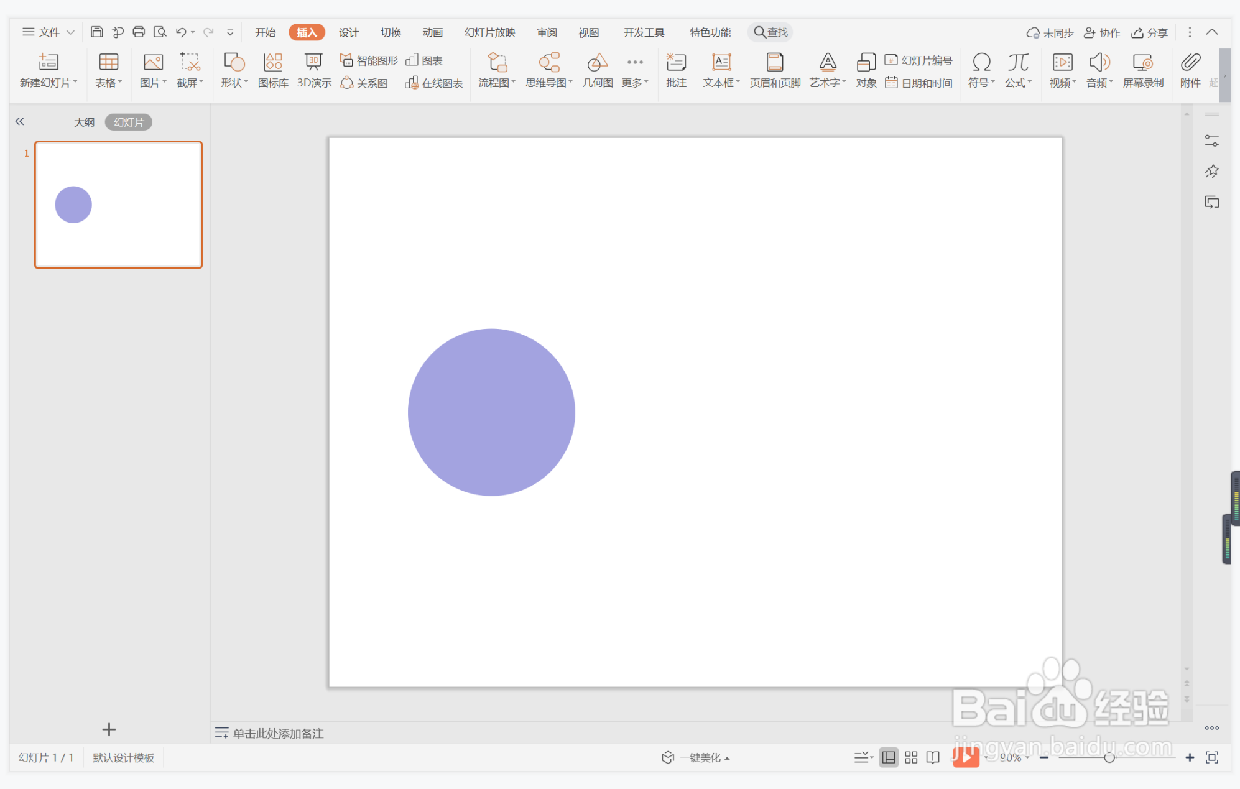
Task: Click the 分享 share button
Action: point(1150,32)
